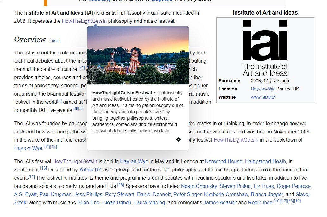This screenshot has width=327, height=217.
Task: Open the Kimberlé Crenshaw article
Action: 226,195
